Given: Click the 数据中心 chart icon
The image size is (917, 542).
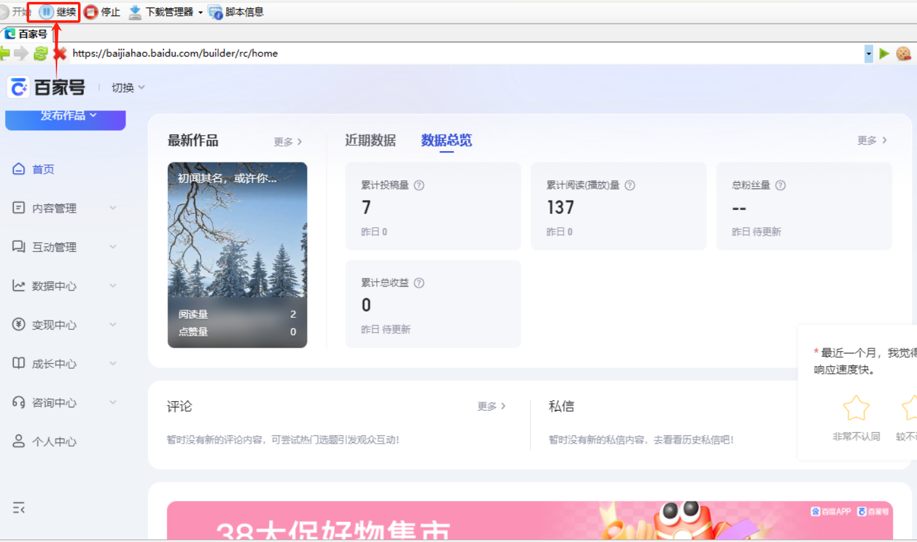Looking at the screenshot, I should tap(18, 286).
